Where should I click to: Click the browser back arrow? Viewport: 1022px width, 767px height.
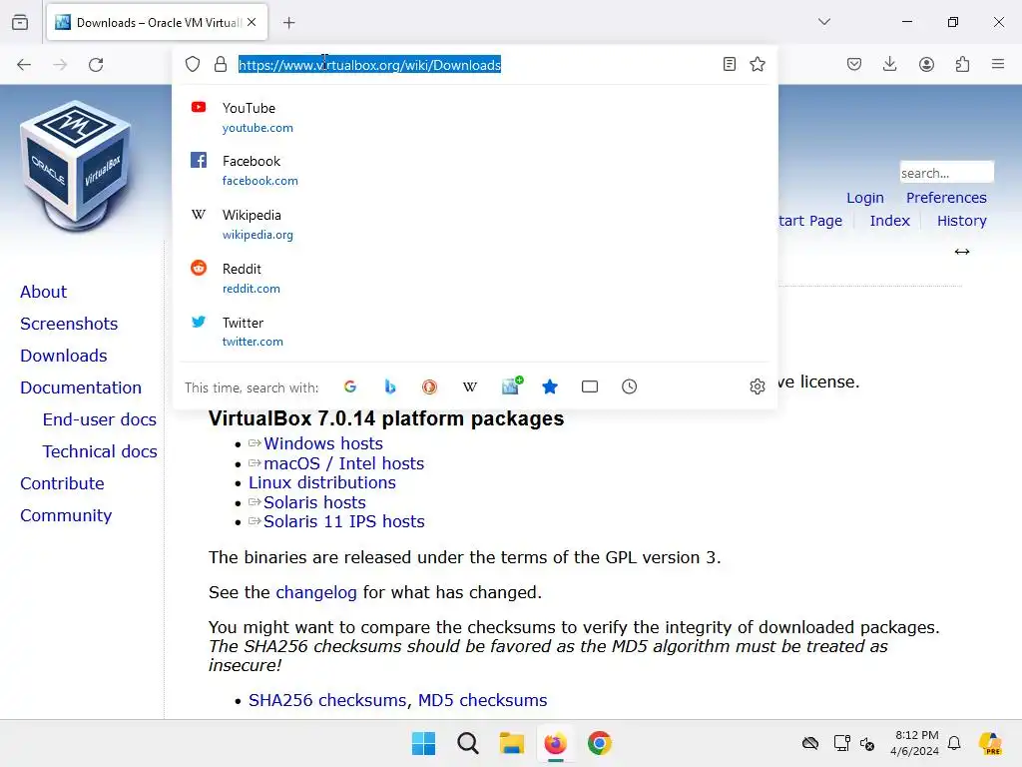24,65
